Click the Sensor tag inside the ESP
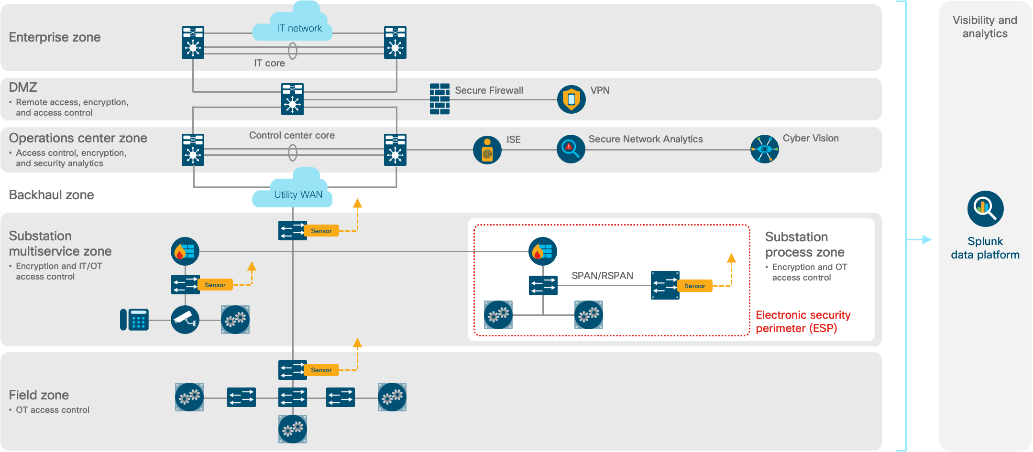The height and width of the screenshot is (452, 1033). click(x=695, y=286)
